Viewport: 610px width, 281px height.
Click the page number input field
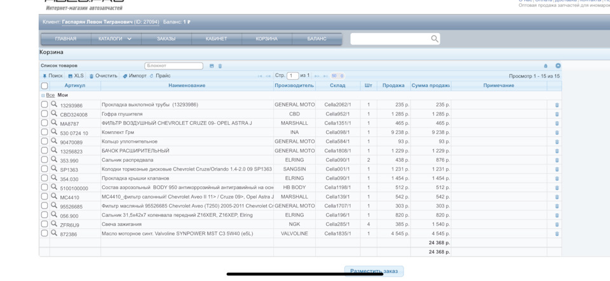tap(292, 76)
